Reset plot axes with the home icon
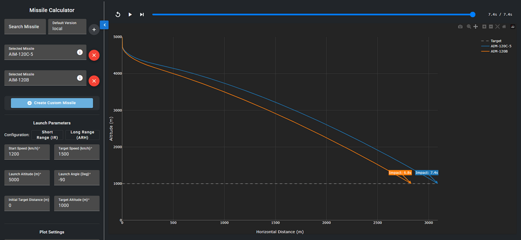 [504, 27]
